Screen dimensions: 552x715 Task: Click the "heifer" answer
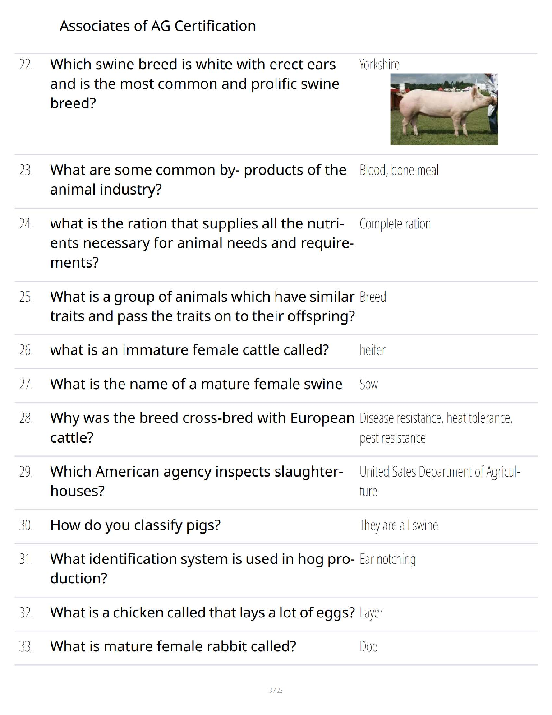[372, 350]
